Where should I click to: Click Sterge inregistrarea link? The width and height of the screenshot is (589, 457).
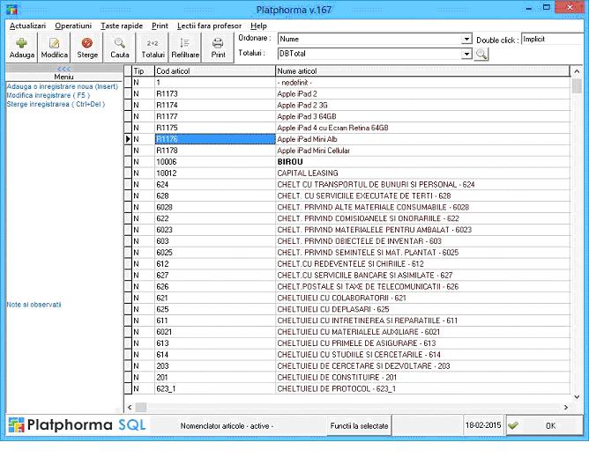[56, 104]
